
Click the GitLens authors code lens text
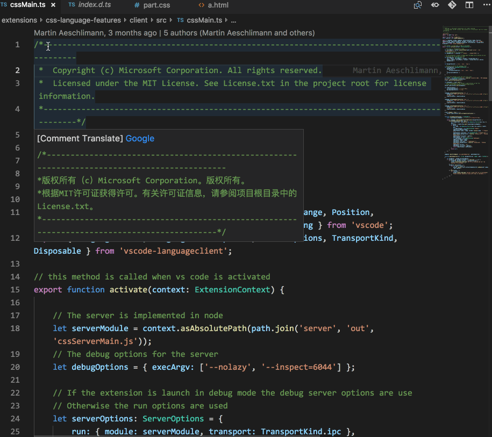(239, 33)
